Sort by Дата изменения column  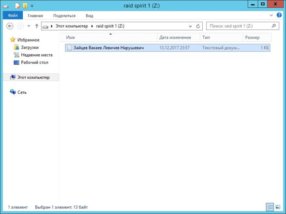tap(175, 38)
